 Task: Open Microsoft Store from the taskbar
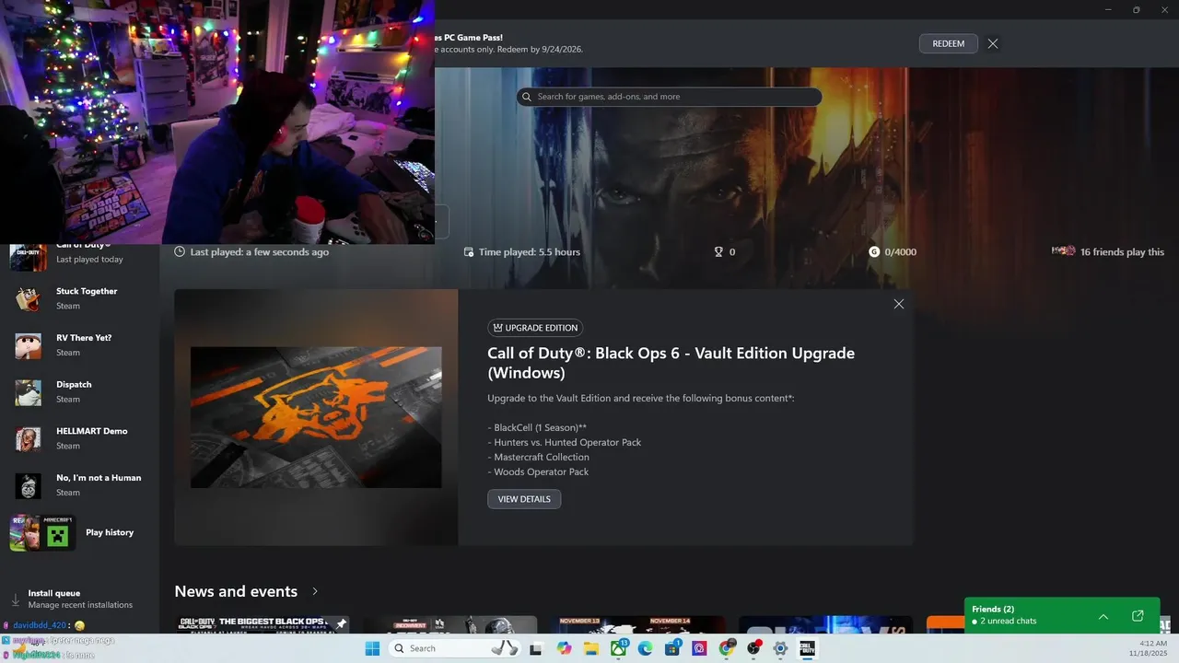click(672, 648)
